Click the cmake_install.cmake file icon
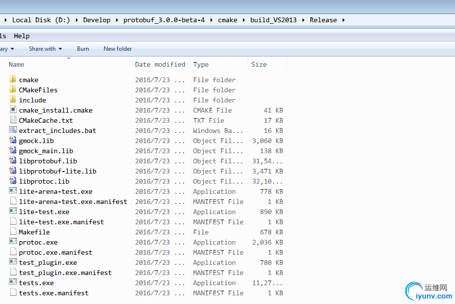 click(13, 110)
